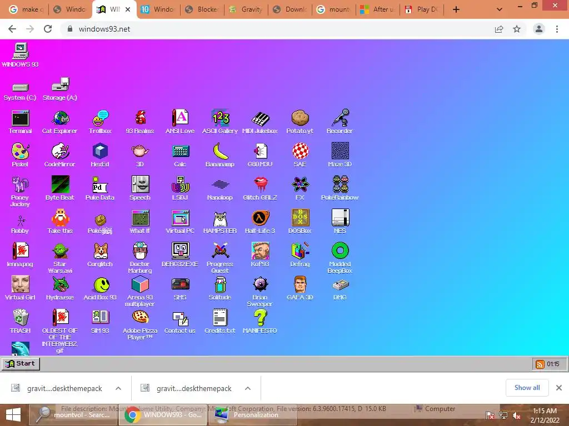Open the Calc calculator icon

click(180, 155)
